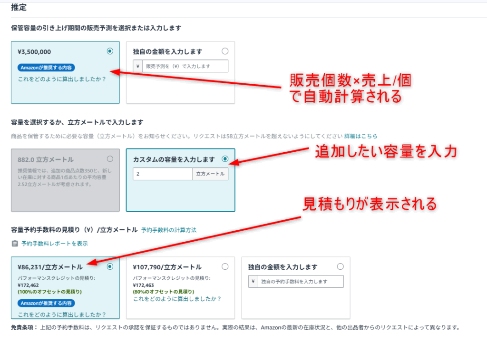Click the 販売予測を（¥）で入力します input field

(185, 66)
